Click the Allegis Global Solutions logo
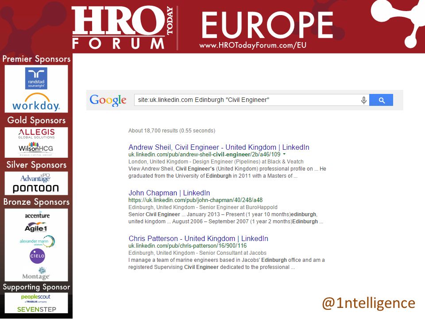The height and width of the screenshot is (319, 425). 37,134
